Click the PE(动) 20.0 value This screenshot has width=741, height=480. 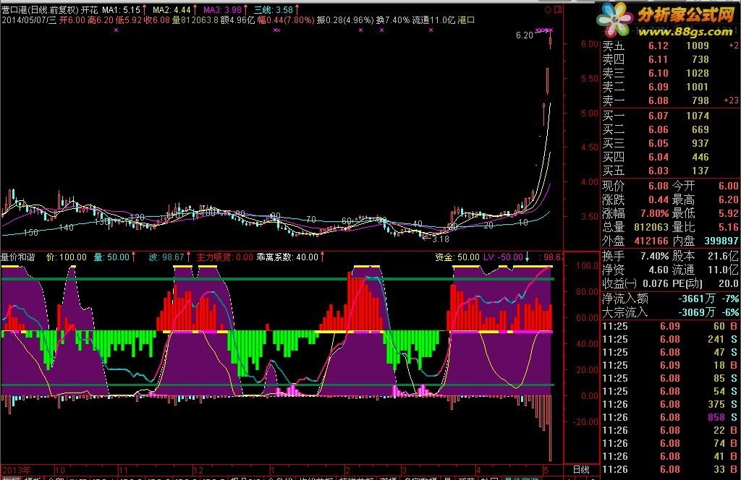pos(728,283)
